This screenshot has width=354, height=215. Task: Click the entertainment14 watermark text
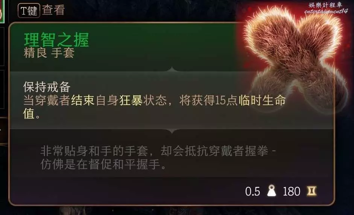pyautogui.click(x=326, y=11)
